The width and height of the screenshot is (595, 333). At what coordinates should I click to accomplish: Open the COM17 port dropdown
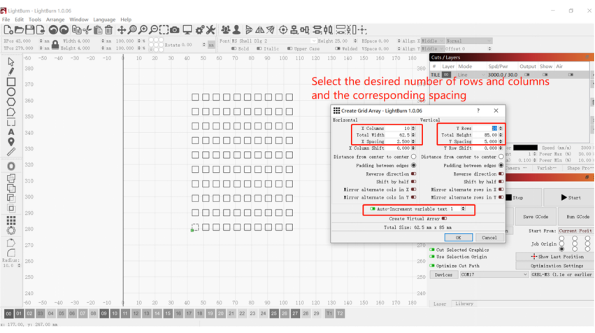(494, 274)
